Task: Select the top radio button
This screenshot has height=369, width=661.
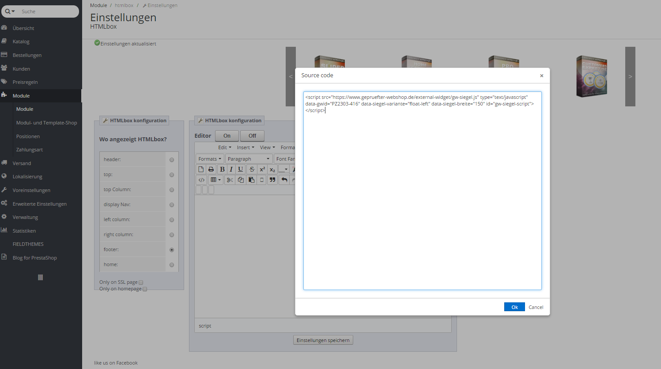Action: (x=172, y=175)
